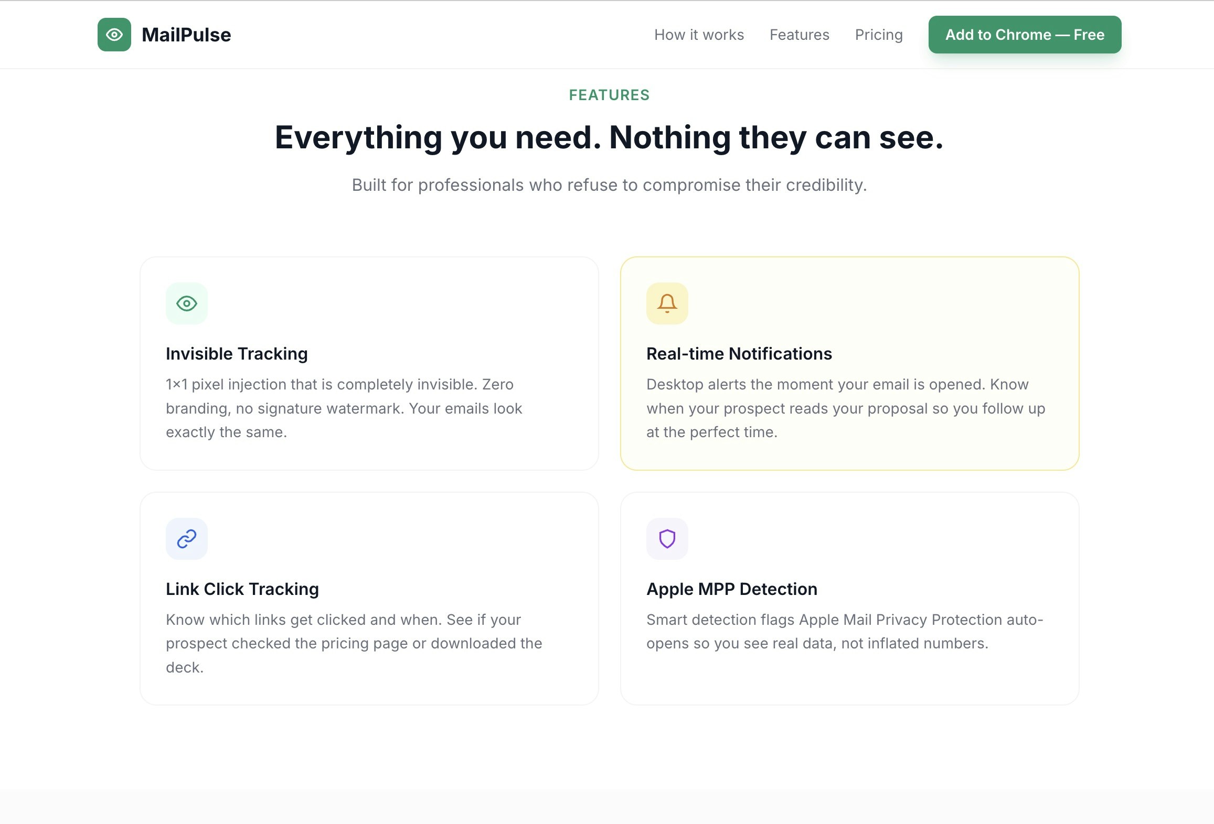Click the eye icon on Invisible Tracking card

(x=186, y=303)
